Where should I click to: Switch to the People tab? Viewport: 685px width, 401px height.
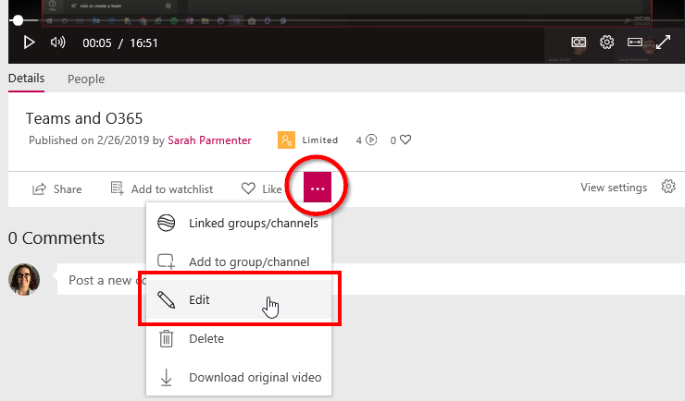click(x=86, y=79)
